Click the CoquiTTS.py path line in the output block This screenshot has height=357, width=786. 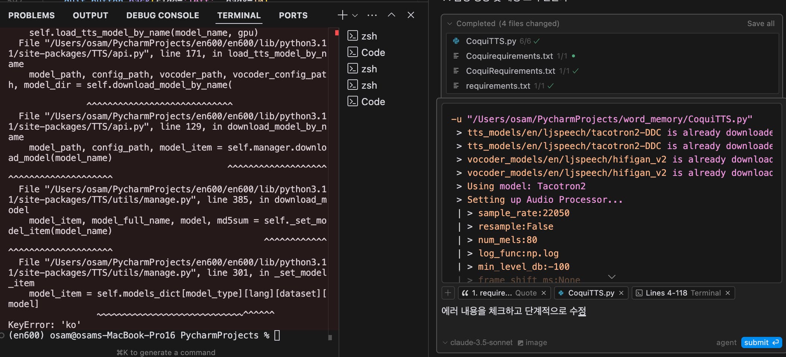(602, 119)
